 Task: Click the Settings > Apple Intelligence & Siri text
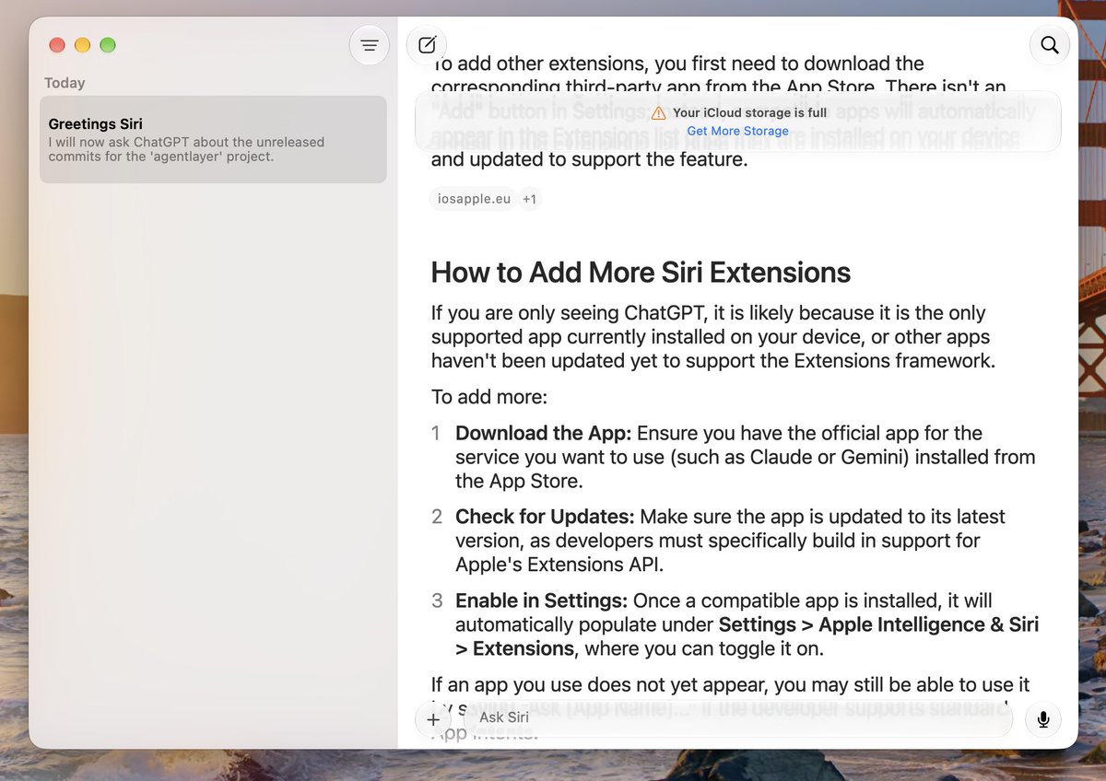click(878, 624)
